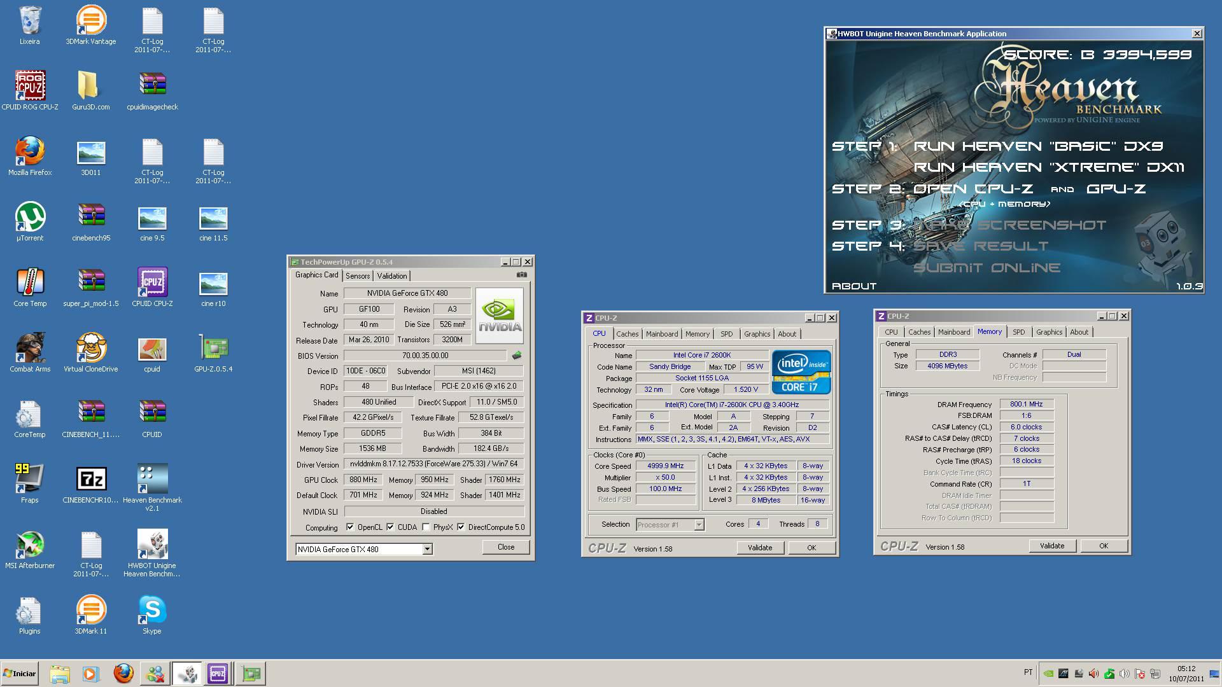Open cpuidimagecheck archive icon
This screenshot has height=687, width=1222.
coord(152,91)
